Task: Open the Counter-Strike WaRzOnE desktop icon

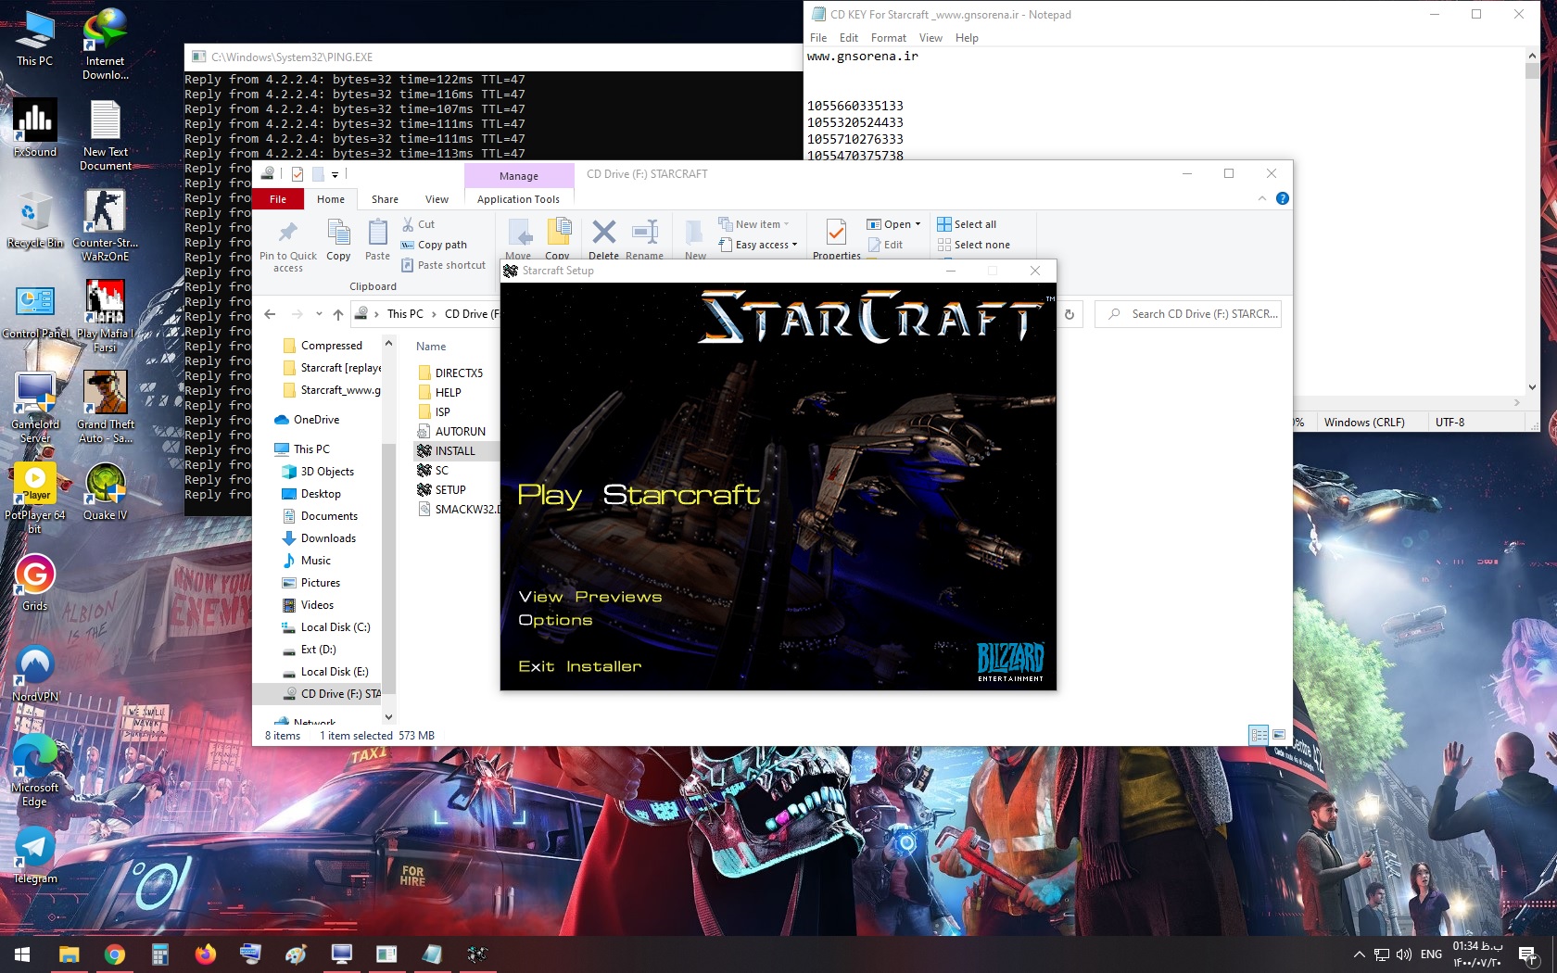Action: 105,215
